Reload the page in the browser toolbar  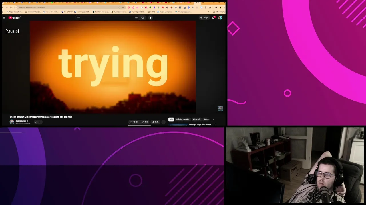pyautogui.click(x=11, y=7)
